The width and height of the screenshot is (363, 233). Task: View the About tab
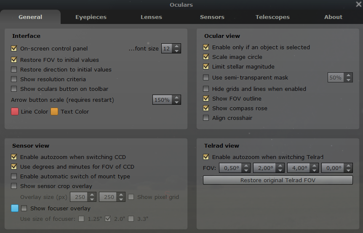pos(333,17)
